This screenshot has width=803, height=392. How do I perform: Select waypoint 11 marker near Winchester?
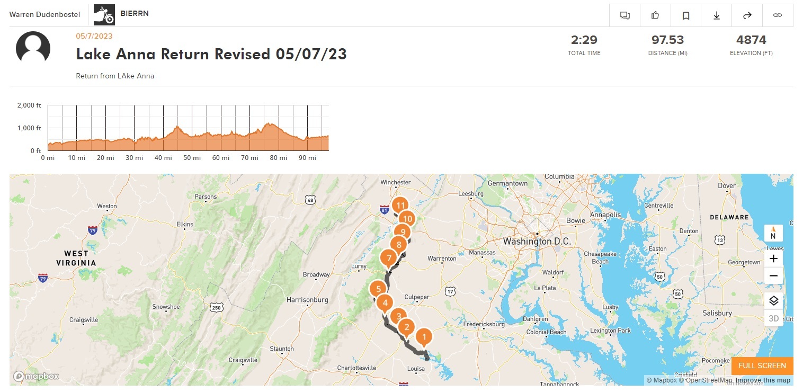(400, 206)
